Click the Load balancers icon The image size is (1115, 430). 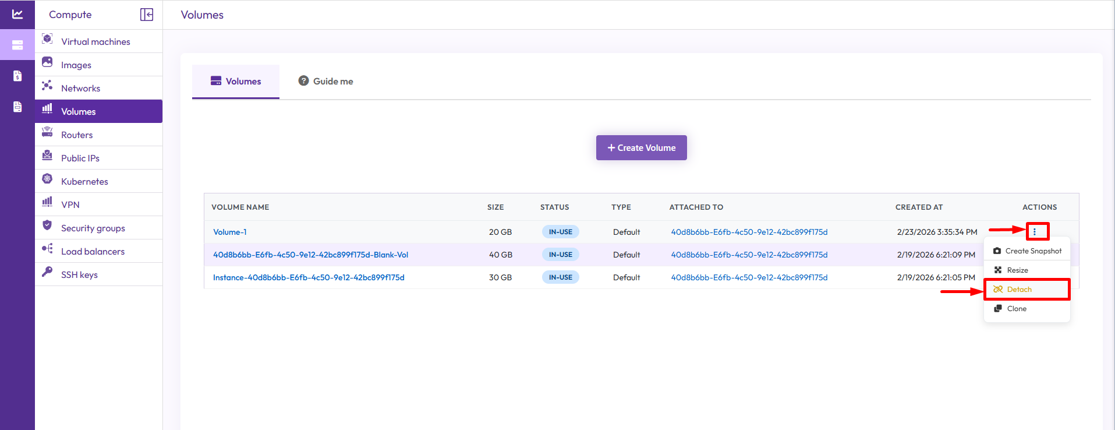(x=47, y=249)
